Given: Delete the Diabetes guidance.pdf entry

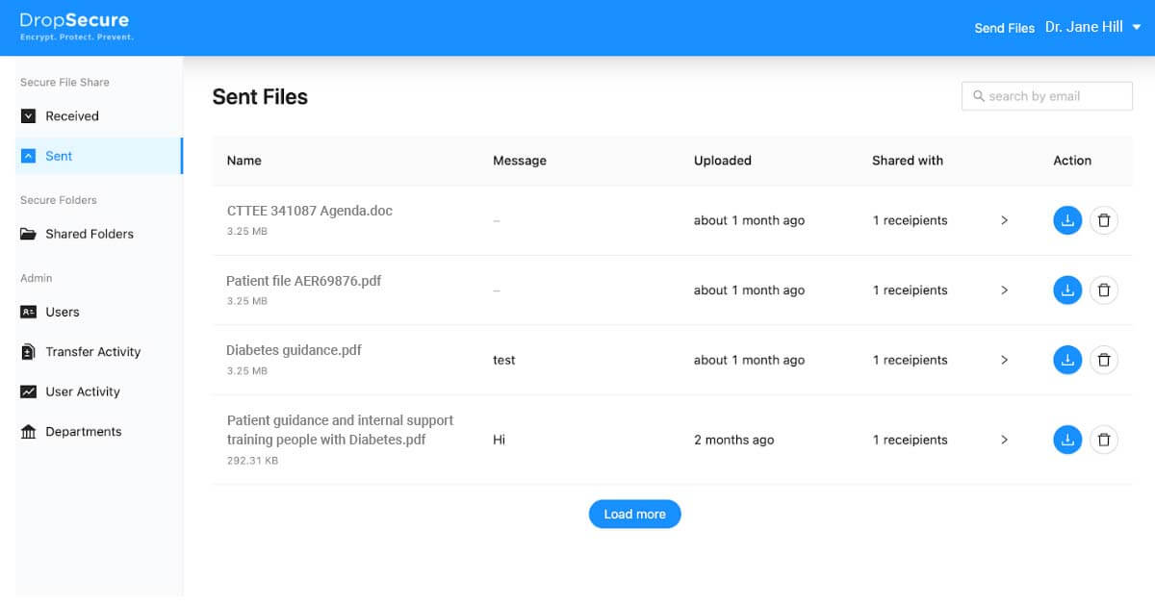Looking at the screenshot, I should (1104, 360).
